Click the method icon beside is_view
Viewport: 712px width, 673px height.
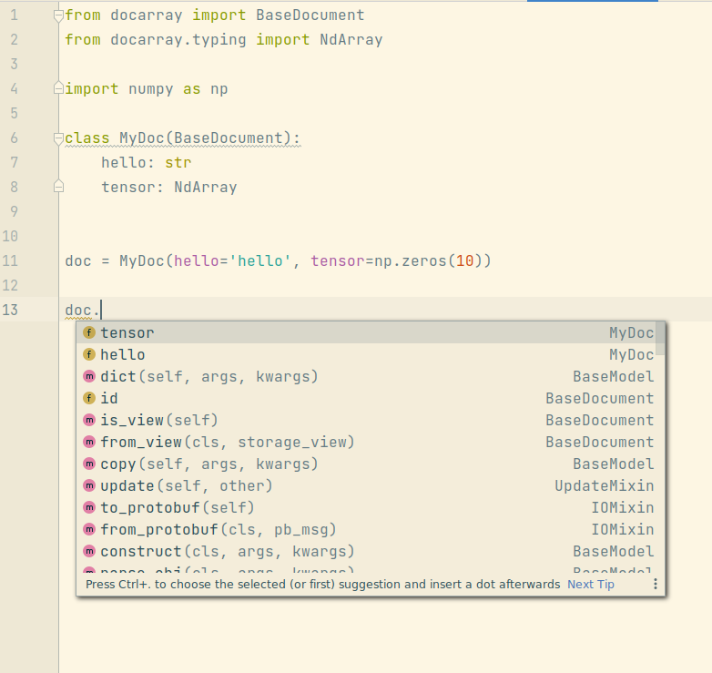point(89,420)
